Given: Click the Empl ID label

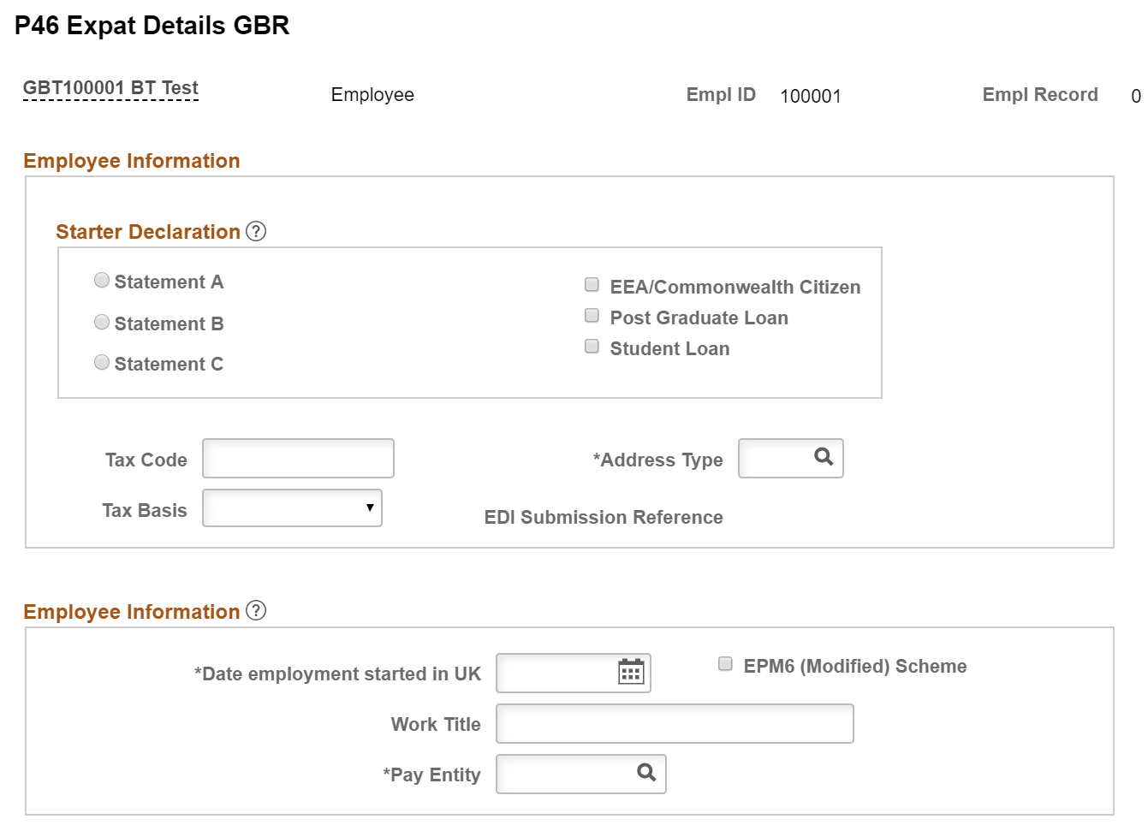Looking at the screenshot, I should click(x=721, y=95).
